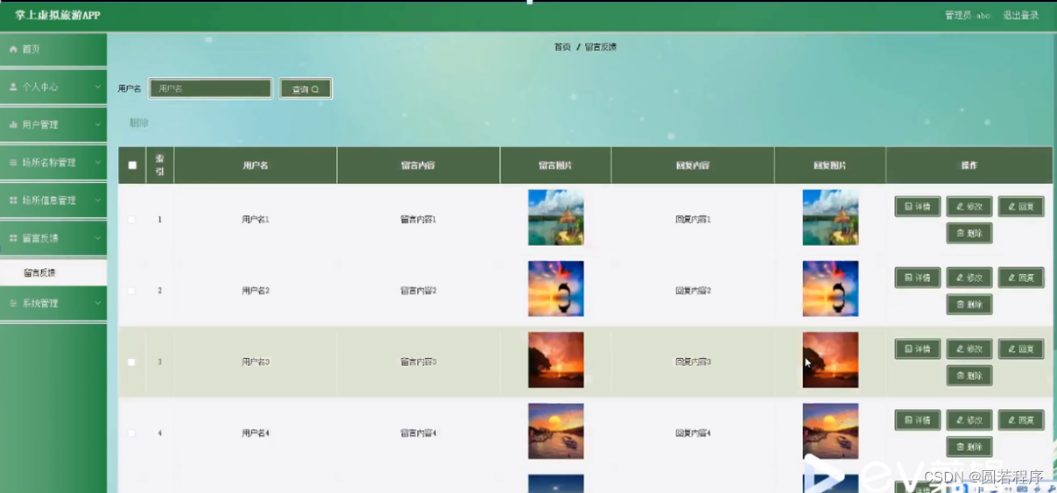Collapse the 留言反馈 menu chevron
The height and width of the screenshot is (493, 1057).
[97, 237]
